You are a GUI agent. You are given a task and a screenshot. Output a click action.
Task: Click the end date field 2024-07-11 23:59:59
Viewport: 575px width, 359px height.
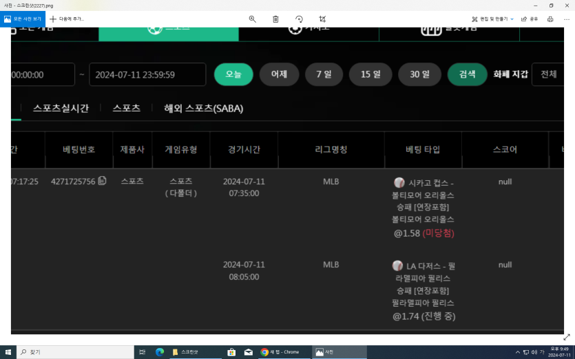[147, 74]
